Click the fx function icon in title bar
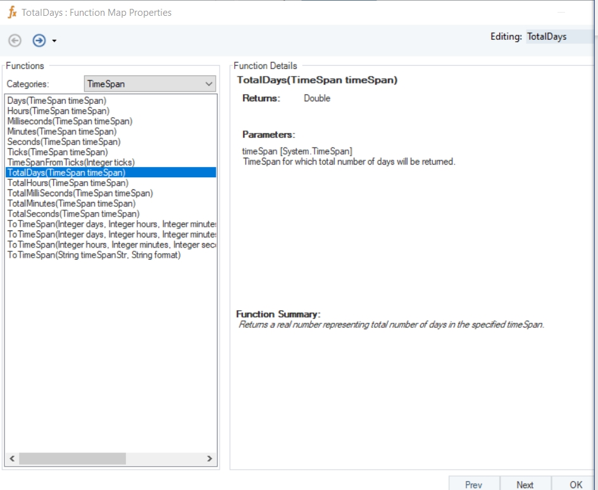Image resolution: width=598 pixels, height=490 pixels. [x=12, y=13]
